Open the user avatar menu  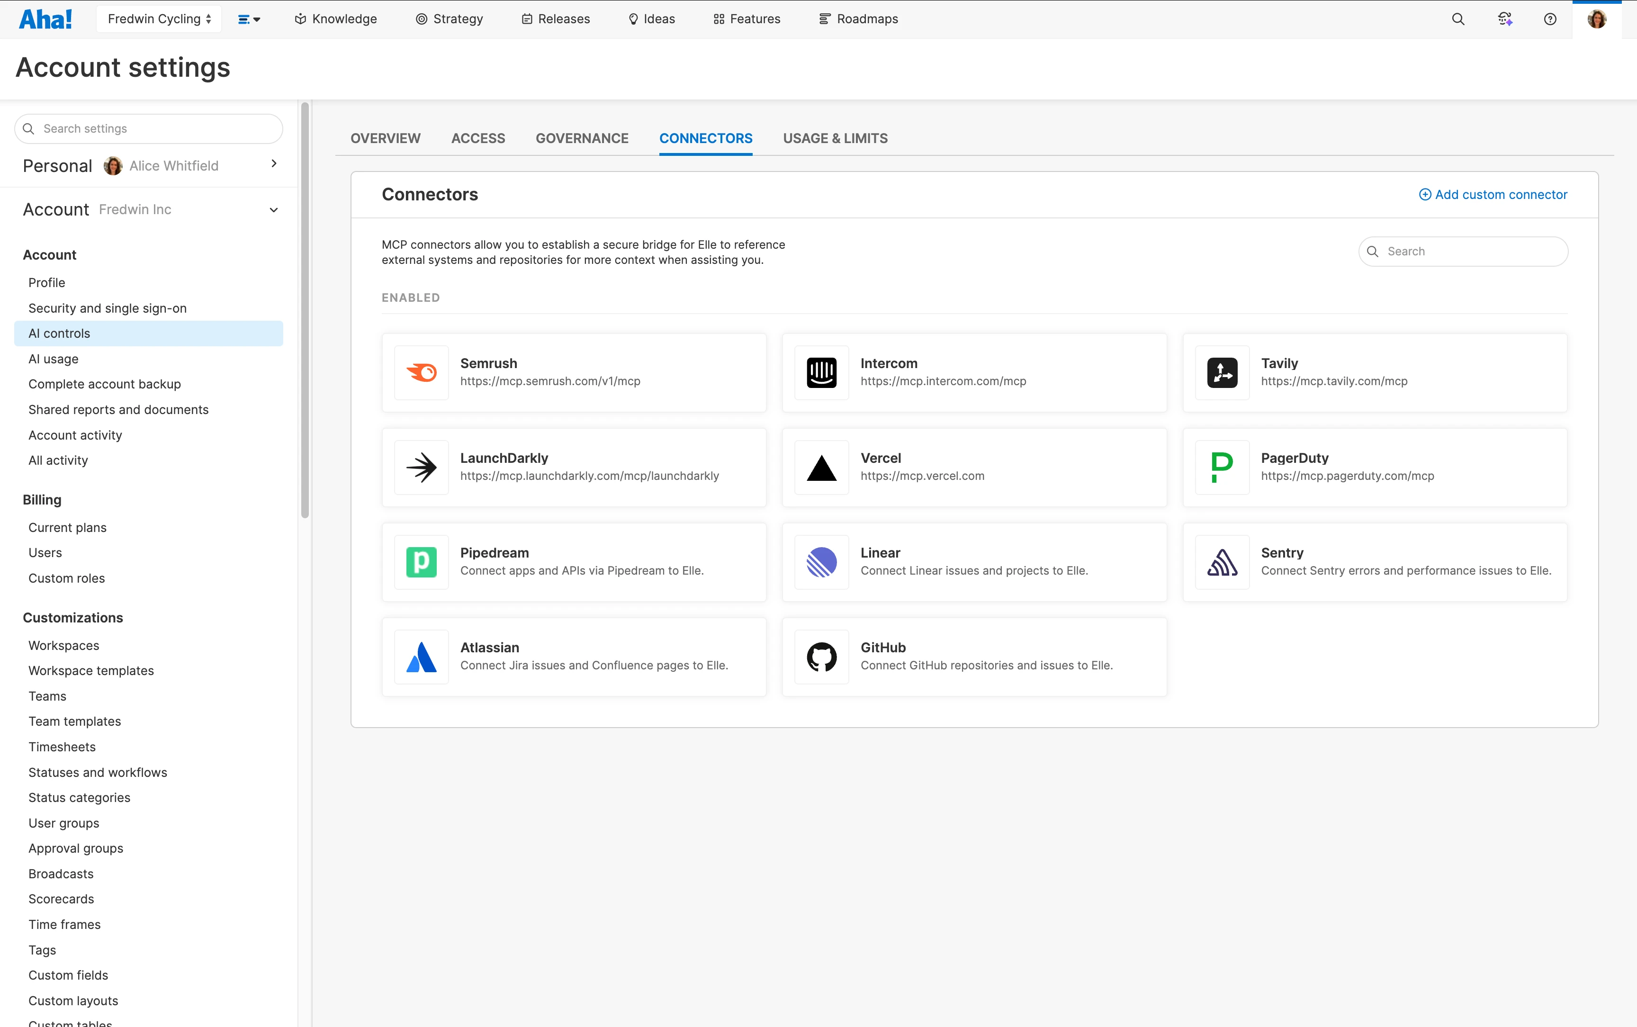[1597, 19]
